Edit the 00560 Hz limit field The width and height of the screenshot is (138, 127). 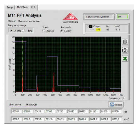click(x=50, y=111)
